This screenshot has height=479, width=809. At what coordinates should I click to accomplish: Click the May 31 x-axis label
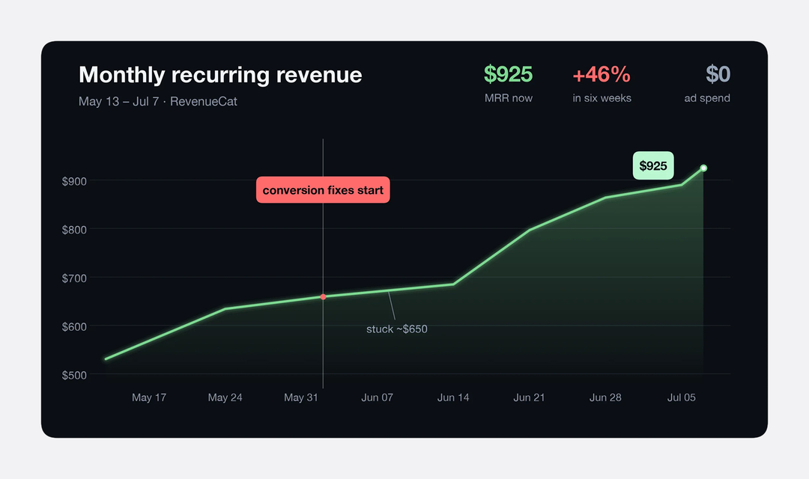click(x=301, y=397)
